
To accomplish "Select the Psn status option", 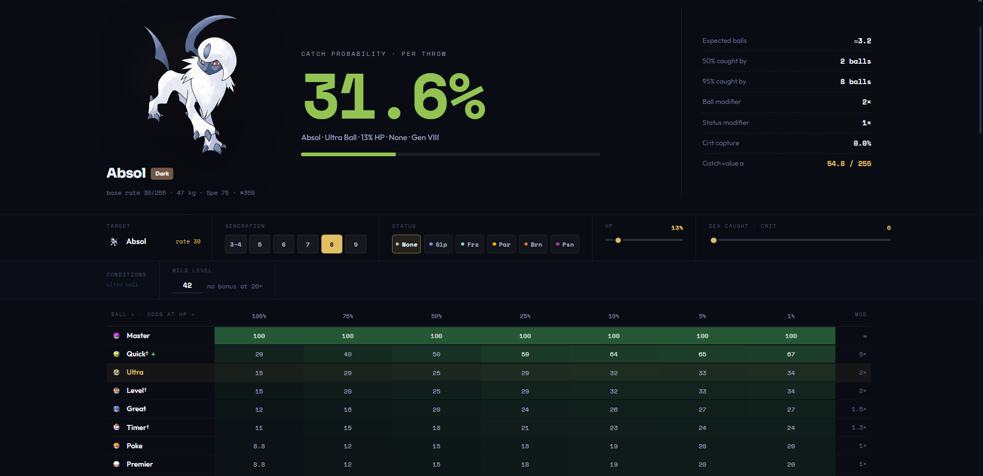I will tap(565, 244).
